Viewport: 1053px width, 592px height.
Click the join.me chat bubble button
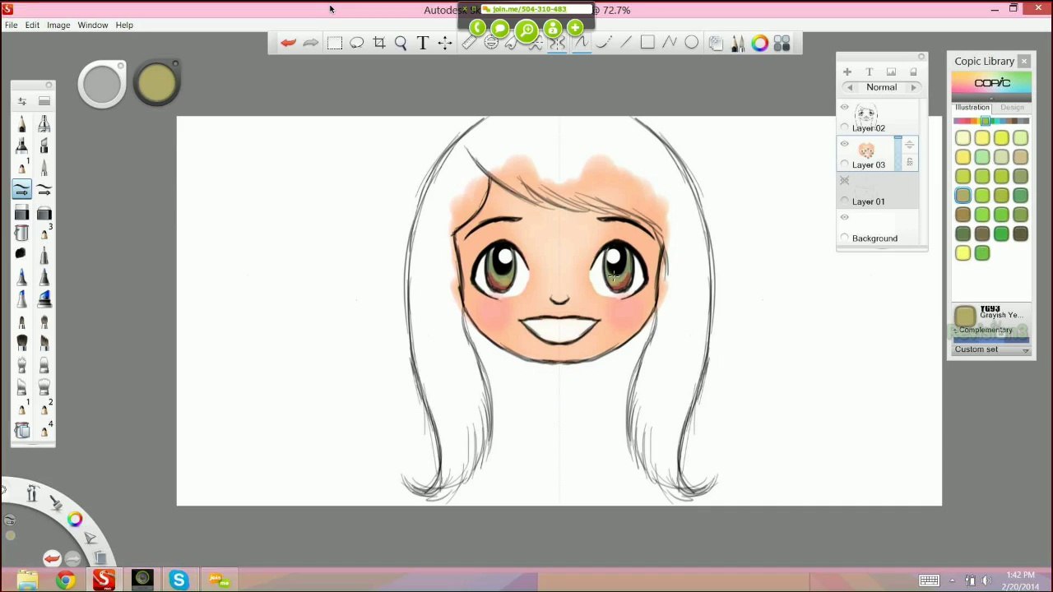(x=500, y=29)
